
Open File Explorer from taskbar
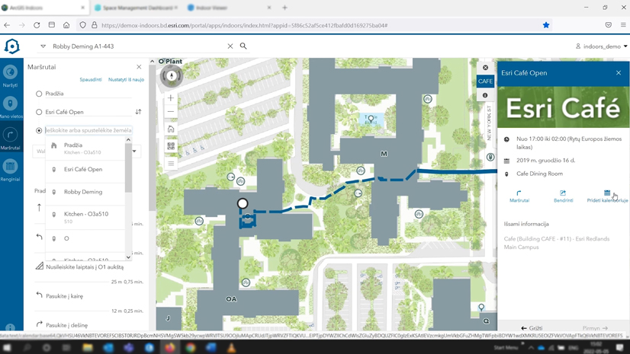pos(87,347)
